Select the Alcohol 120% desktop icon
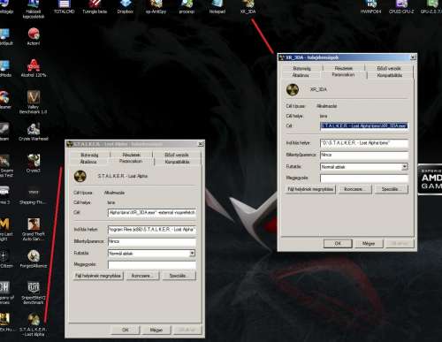Image resolution: width=442 pixels, height=342 pixels. [x=34, y=68]
